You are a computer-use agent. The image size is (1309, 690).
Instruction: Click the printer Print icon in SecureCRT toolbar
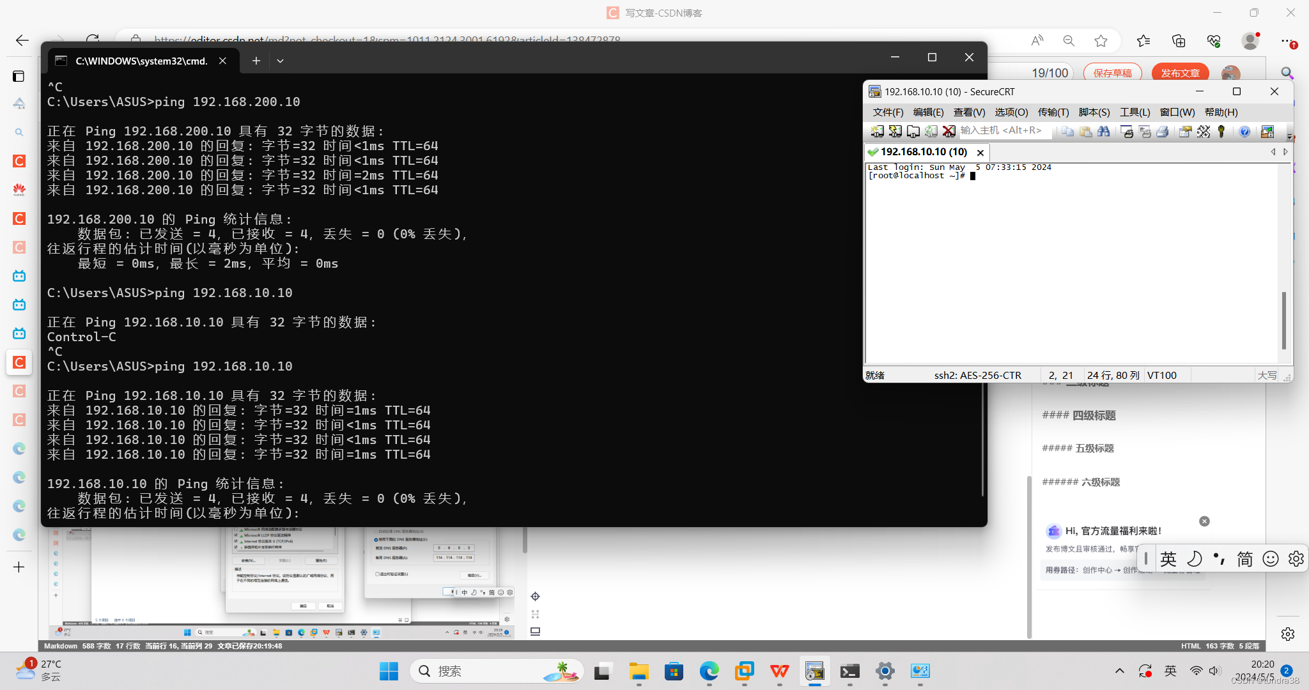(1163, 132)
